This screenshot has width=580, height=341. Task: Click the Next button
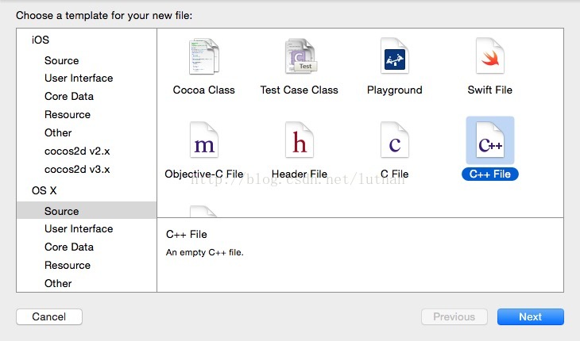point(531,316)
